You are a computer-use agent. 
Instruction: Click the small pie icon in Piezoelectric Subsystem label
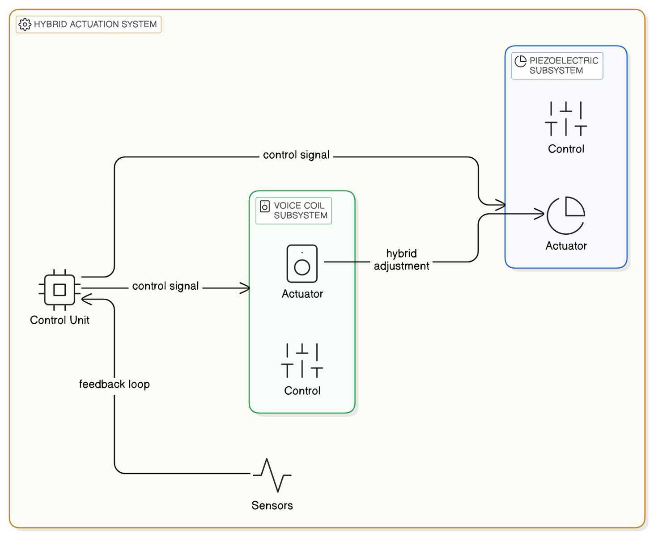(520, 61)
